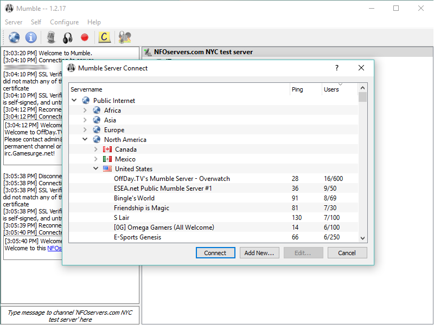Screen dimensions: 434x325
Task: Open the Configure menu
Action: [x=64, y=22]
